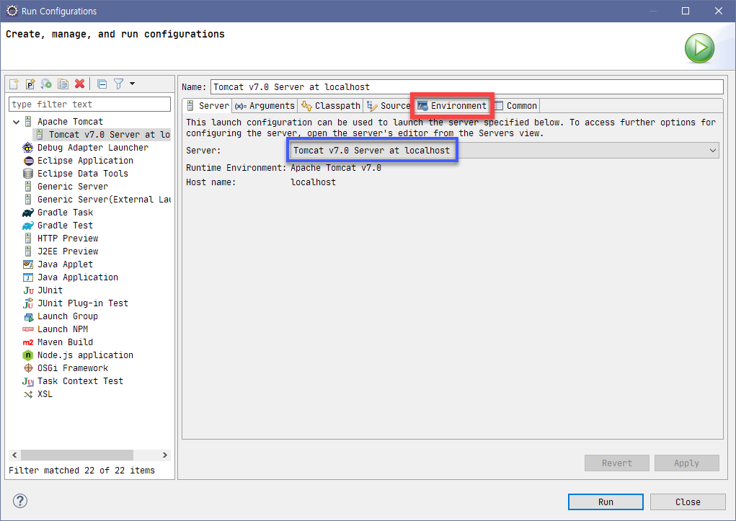Click the Apply button
Screen dimensions: 736x521
pos(687,463)
